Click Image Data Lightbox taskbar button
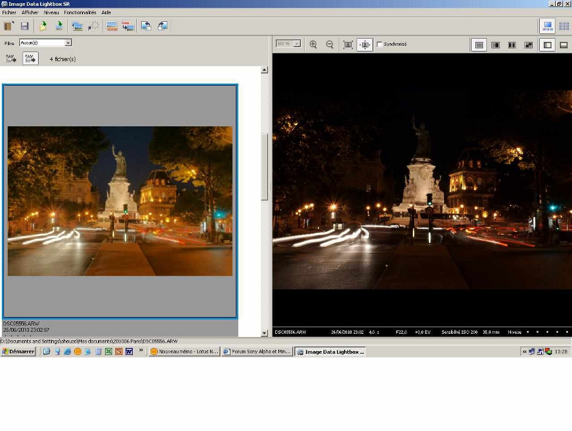This screenshot has width=572, height=431. (330, 352)
